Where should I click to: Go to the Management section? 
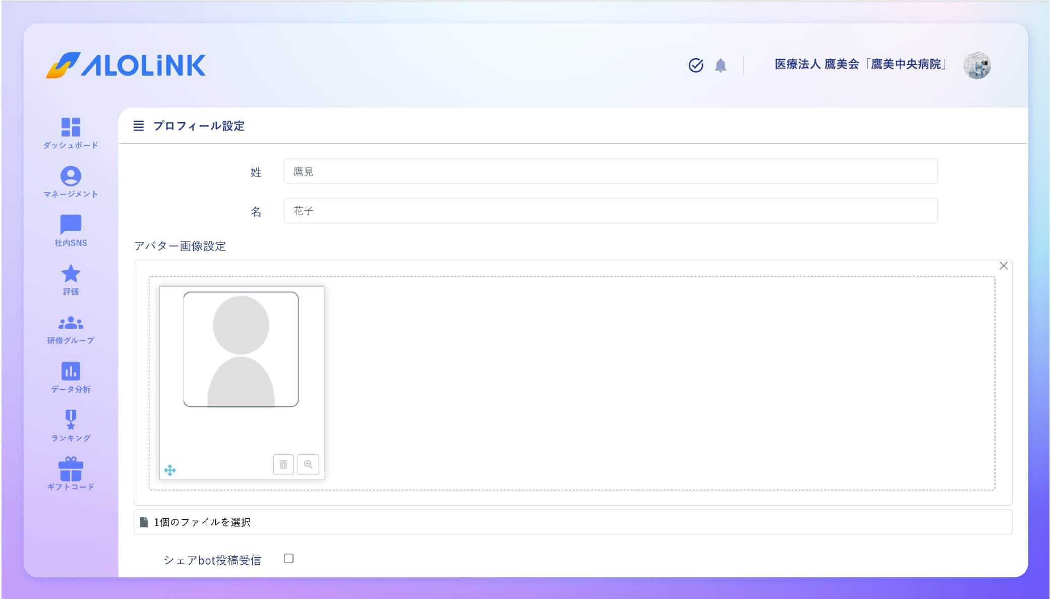[x=71, y=176]
